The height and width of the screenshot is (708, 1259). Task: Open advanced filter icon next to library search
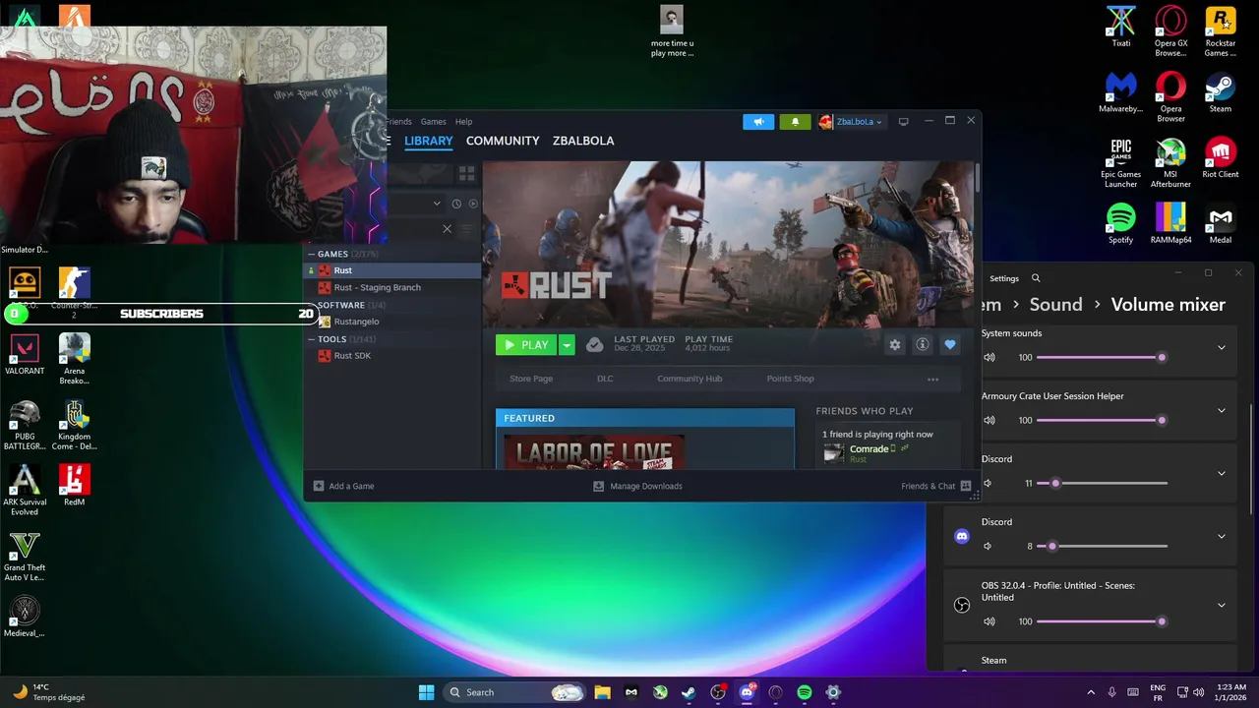(467, 228)
